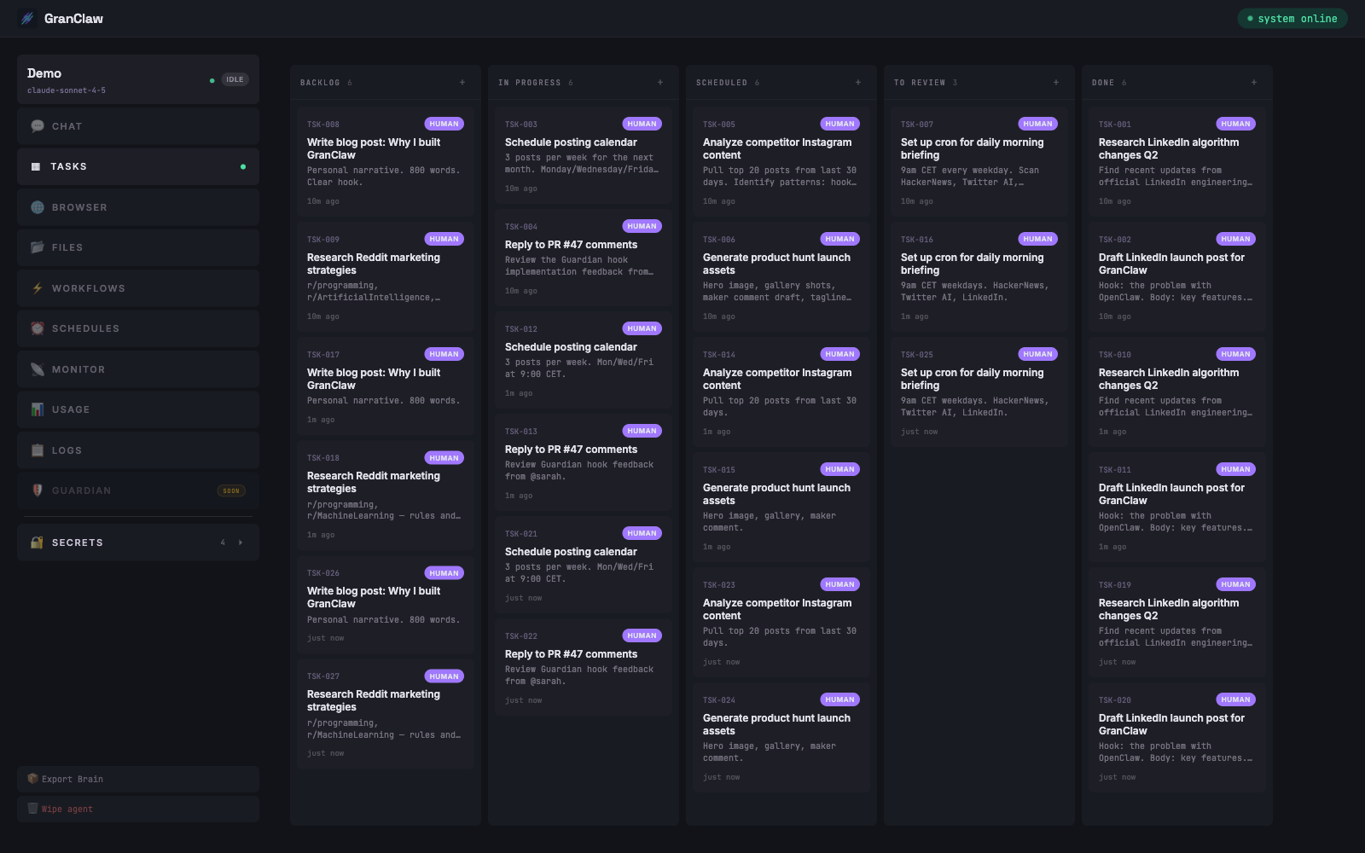Expand the Secrets section chevron
The image size is (1365, 853).
[240, 542]
